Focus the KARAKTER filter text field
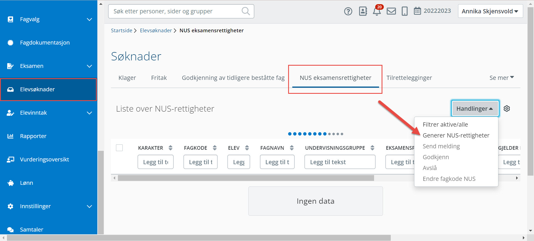534x241 pixels. 155,162
